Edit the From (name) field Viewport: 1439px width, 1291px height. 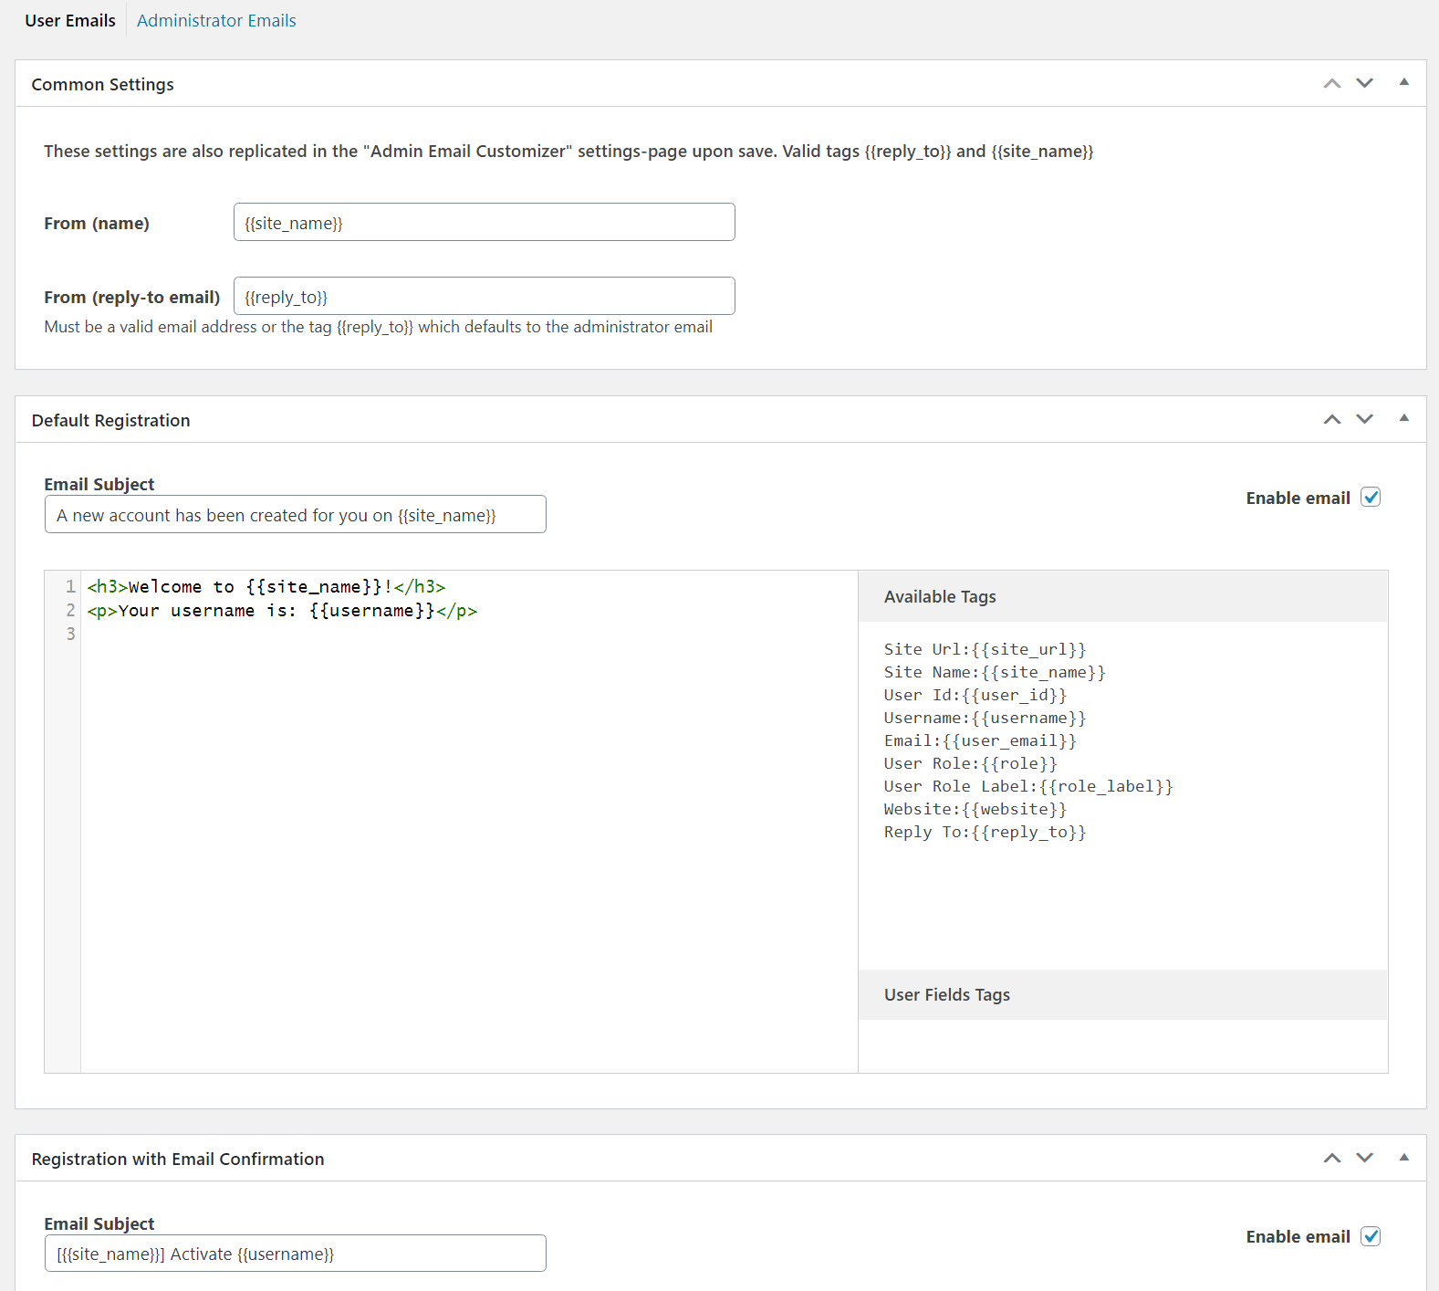(x=484, y=222)
